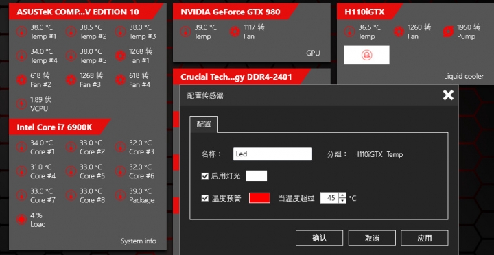Click the VCPU voltage icon

point(21,104)
